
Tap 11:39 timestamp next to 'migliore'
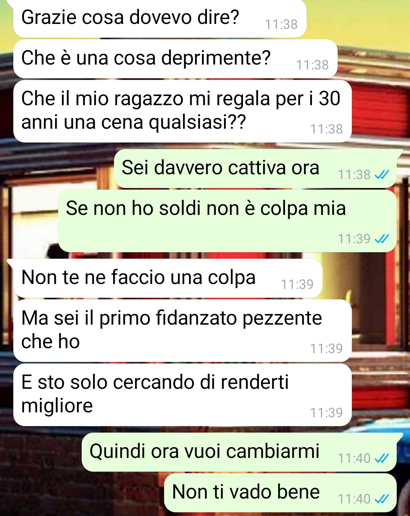326,412
